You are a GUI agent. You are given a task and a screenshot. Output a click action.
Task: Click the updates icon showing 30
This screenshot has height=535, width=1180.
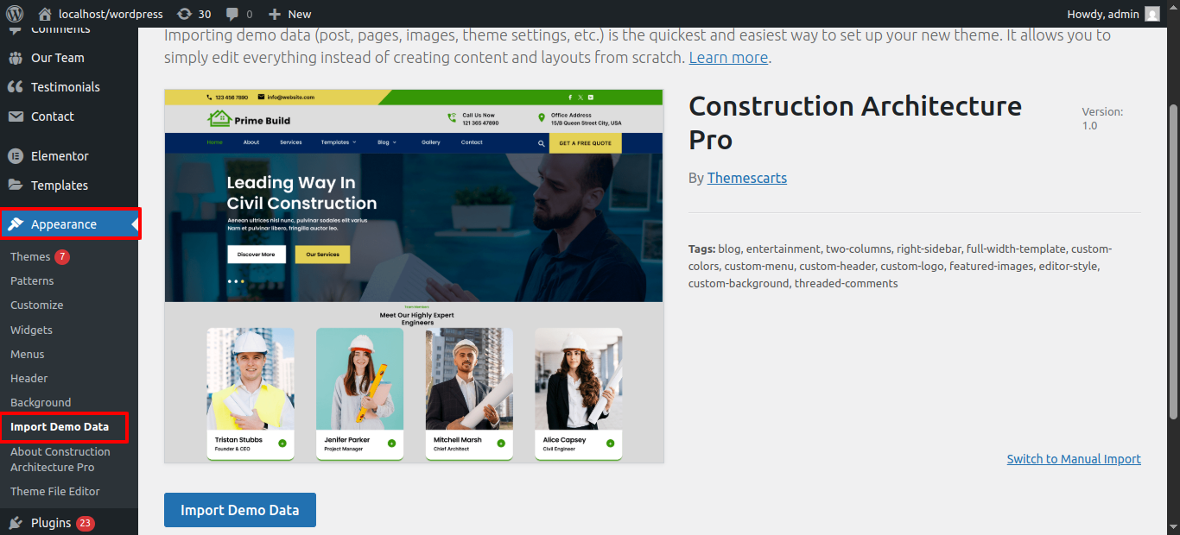click(184, 14)
